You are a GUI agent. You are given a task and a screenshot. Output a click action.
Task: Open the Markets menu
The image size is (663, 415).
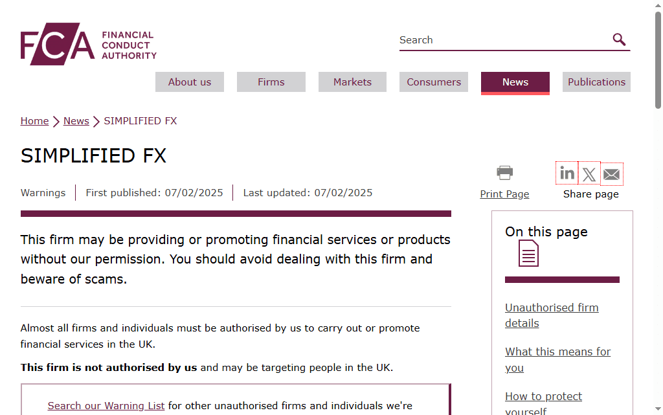[352, 82]
